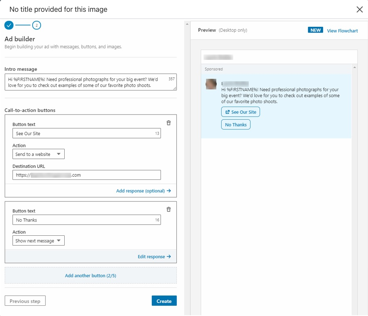Focus the See Our Site button text field
This screenshot has height=316, width=368.
click(x=83, y=133)
